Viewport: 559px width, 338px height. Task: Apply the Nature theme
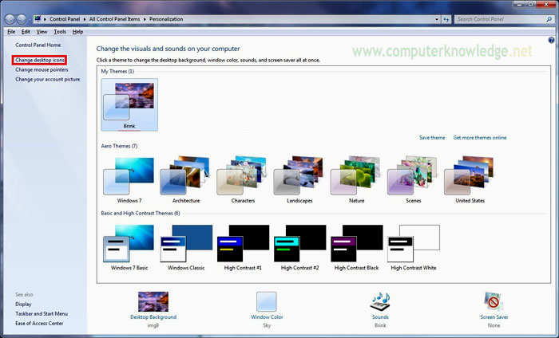[x=356, y=179]
